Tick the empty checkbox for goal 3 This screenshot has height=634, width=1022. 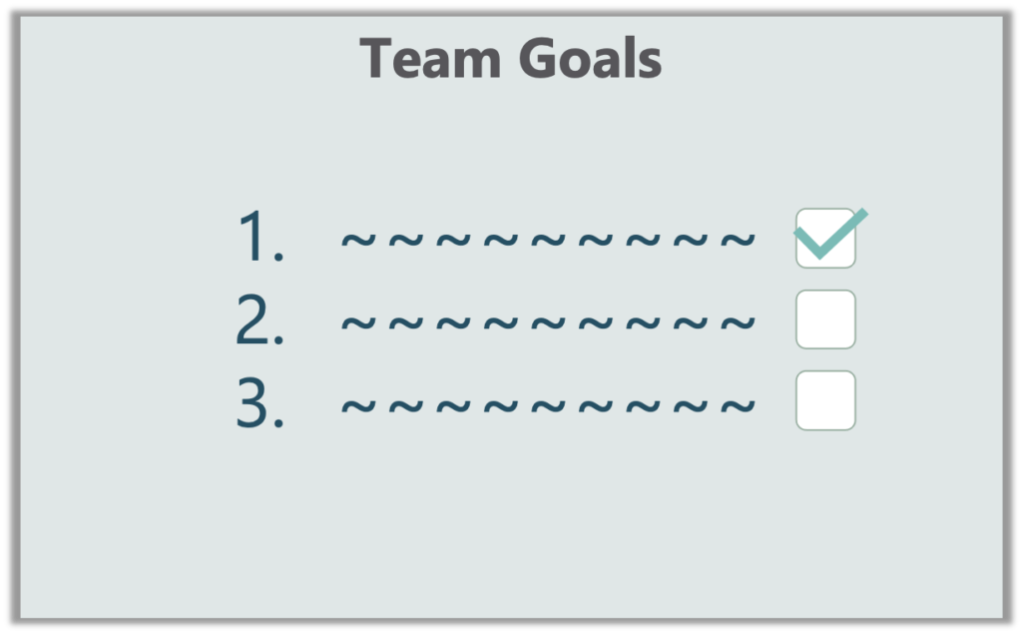825,400
